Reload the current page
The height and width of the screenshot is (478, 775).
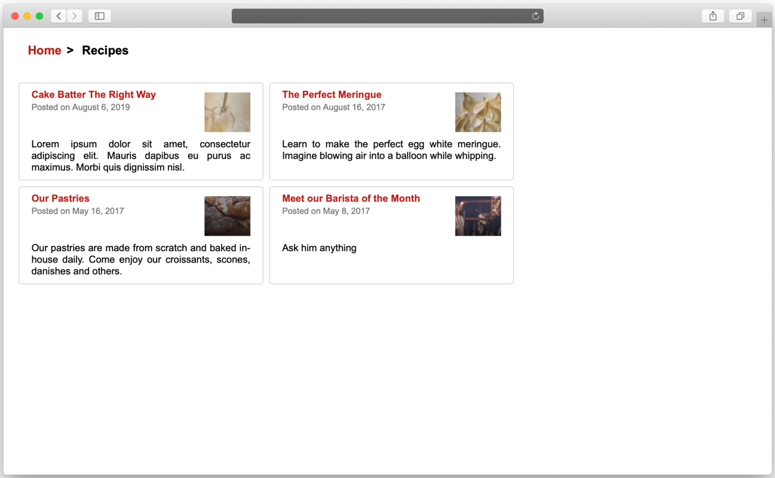pyautogui.click(x=535, y=16)
